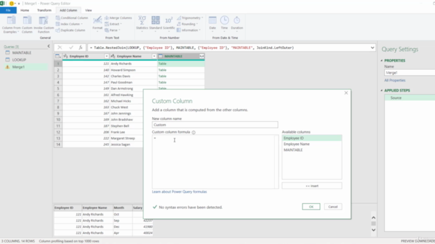Click the formula info icon
Screen dimensions: 435x244
click(x=194, y=132)
